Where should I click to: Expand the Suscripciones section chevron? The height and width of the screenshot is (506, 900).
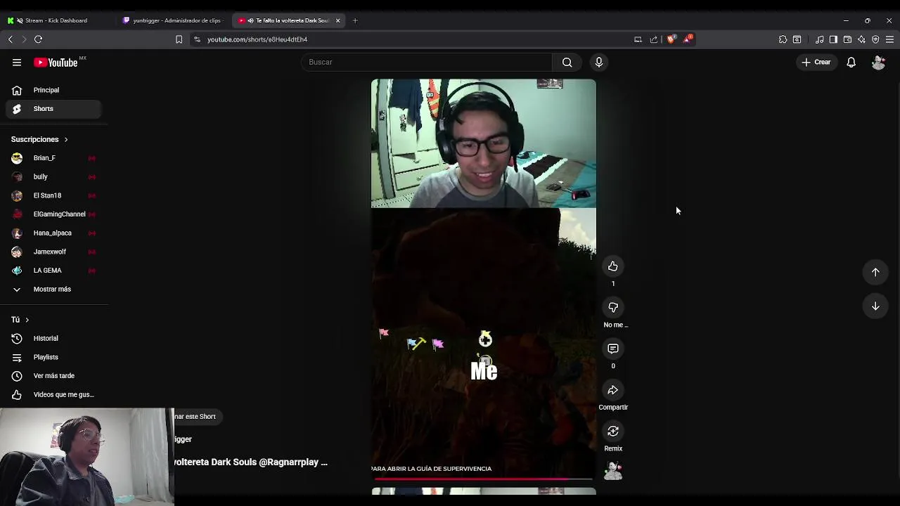[66, 140]
